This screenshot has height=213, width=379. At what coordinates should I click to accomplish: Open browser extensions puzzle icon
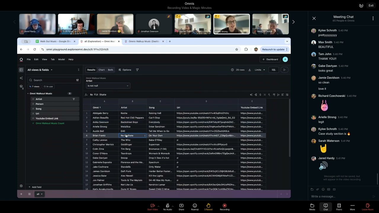point(246,49)
